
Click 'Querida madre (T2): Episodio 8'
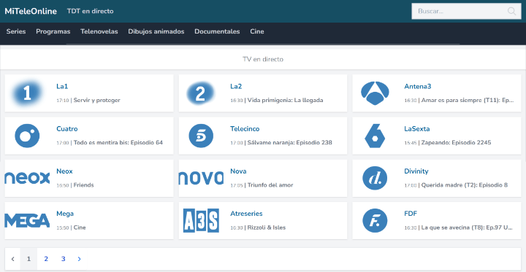[x=465, y=185]
